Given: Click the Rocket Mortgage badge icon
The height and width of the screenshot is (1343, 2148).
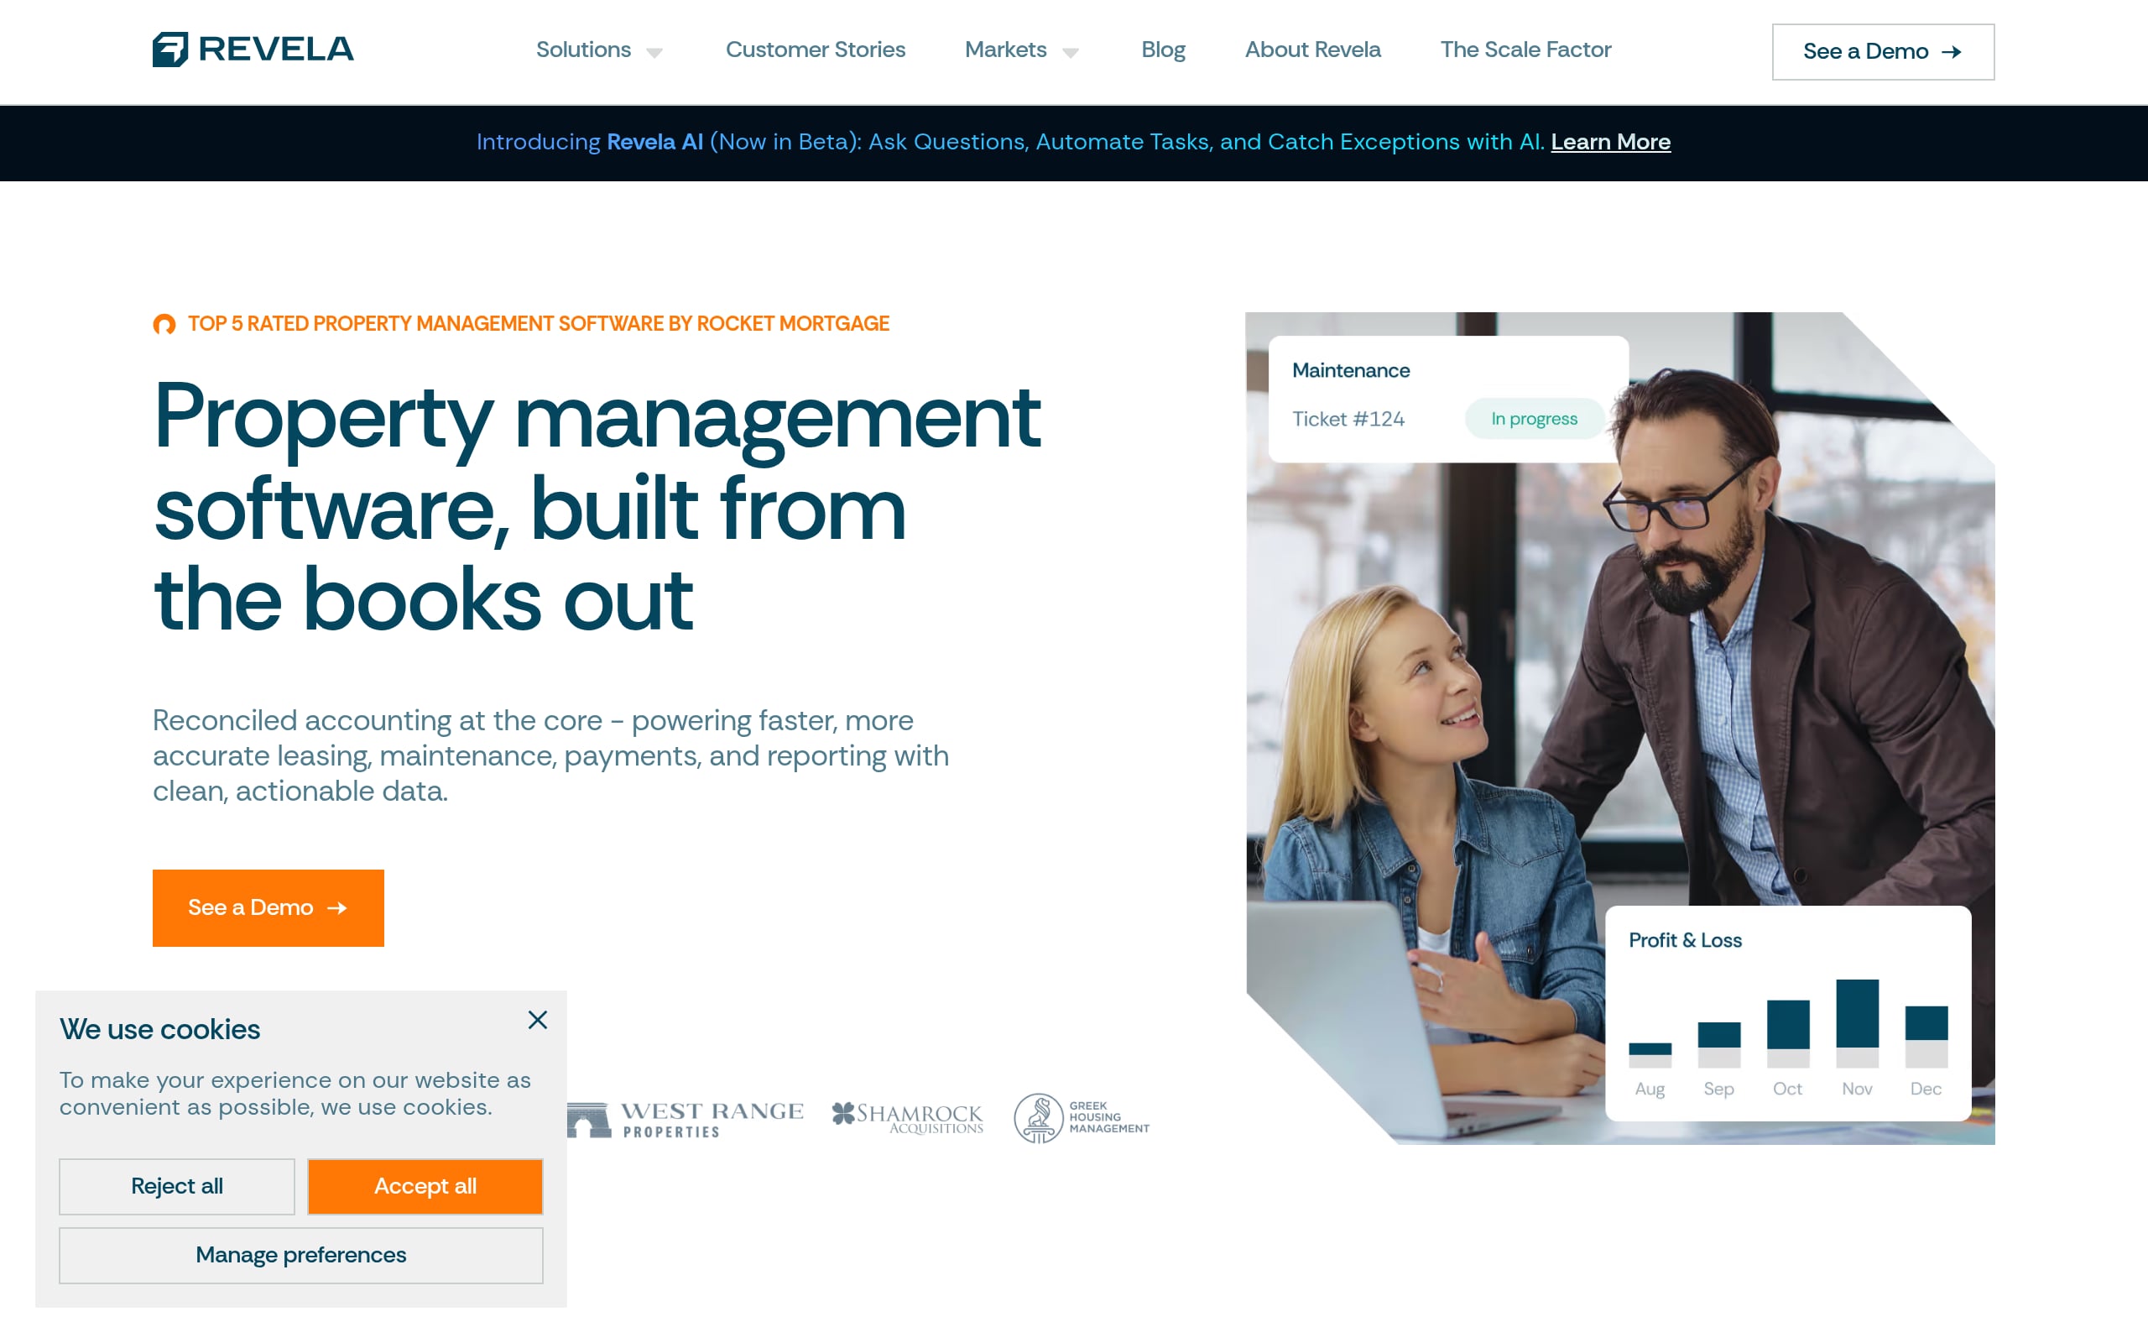Looking at the screenshot, I should pyautogui.click(x=164, y=324).
